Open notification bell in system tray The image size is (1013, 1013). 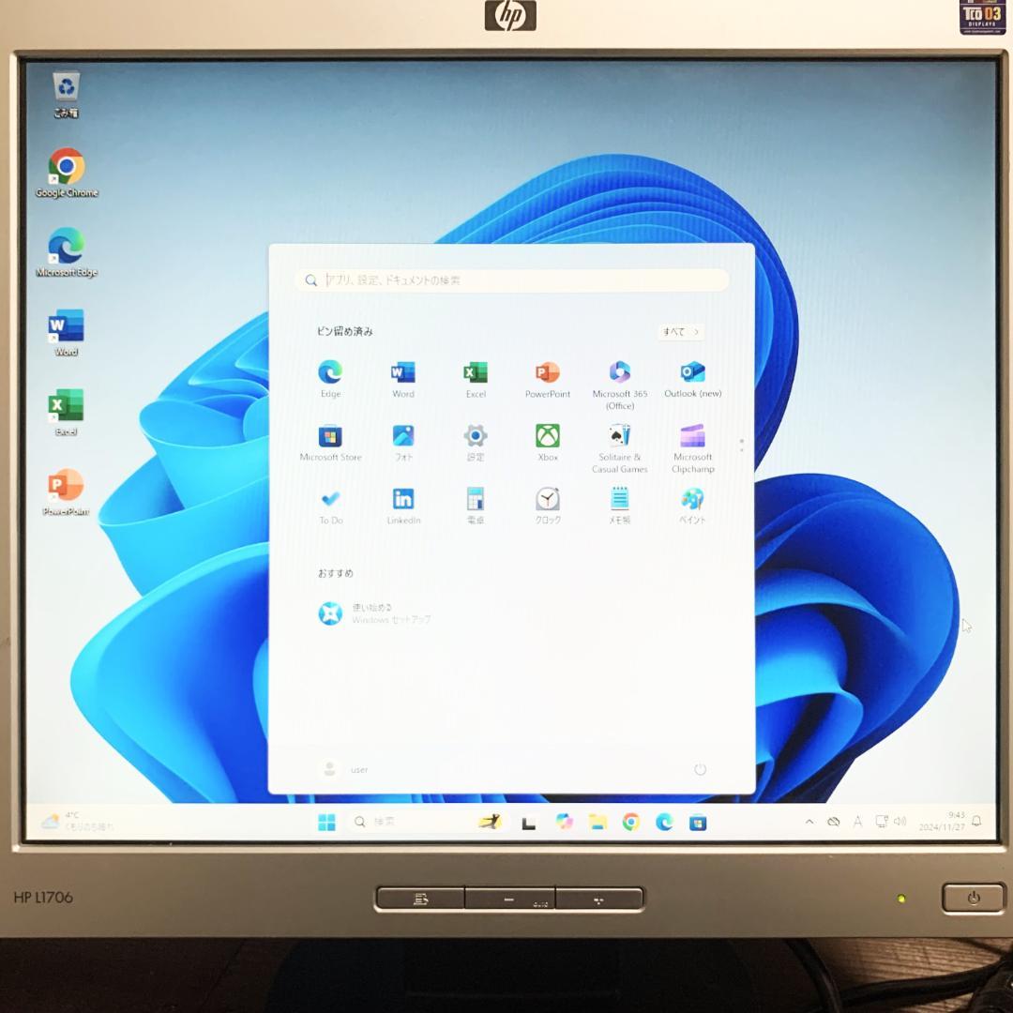[976, 821]
